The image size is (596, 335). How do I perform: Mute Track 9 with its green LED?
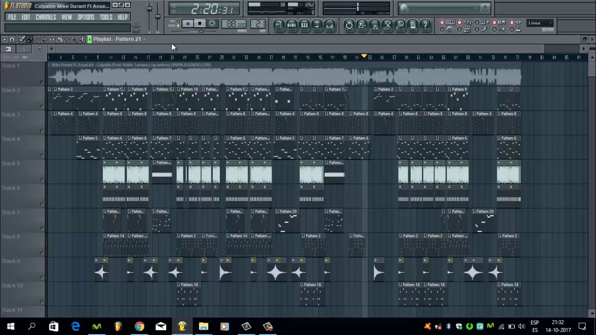(x=41, y=277)
